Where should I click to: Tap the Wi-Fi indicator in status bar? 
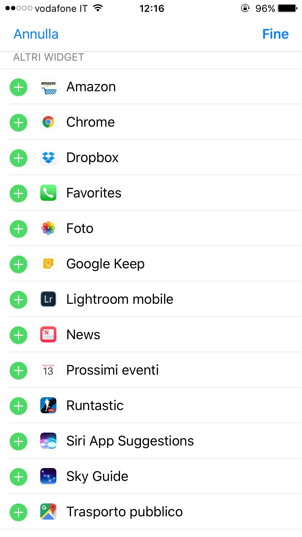tap(98, 8)
